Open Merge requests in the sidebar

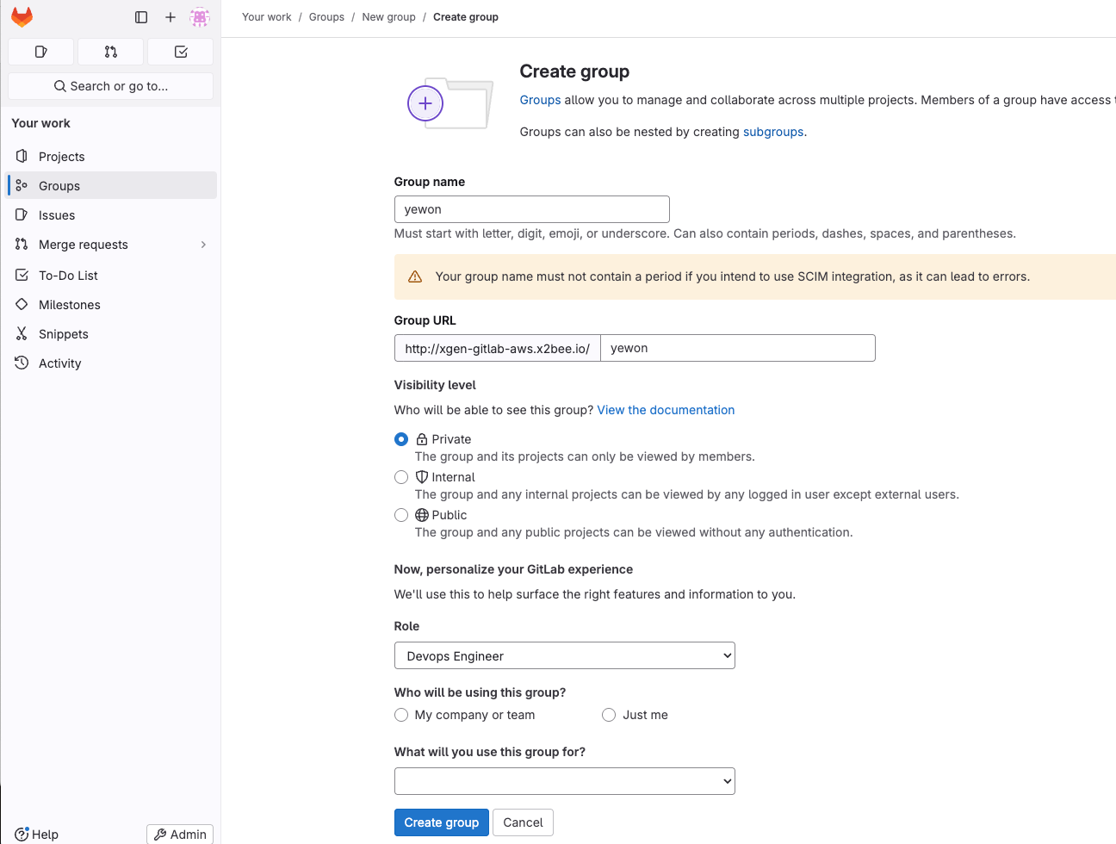coord(112,245)
